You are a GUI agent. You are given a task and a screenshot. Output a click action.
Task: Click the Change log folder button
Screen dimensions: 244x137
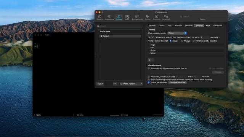coord(218,72)
